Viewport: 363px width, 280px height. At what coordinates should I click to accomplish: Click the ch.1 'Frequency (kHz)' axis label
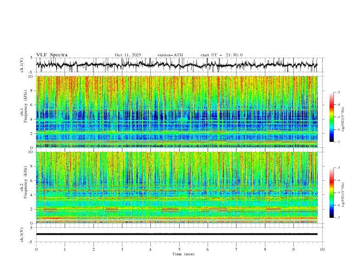click(x=26, y=105)
